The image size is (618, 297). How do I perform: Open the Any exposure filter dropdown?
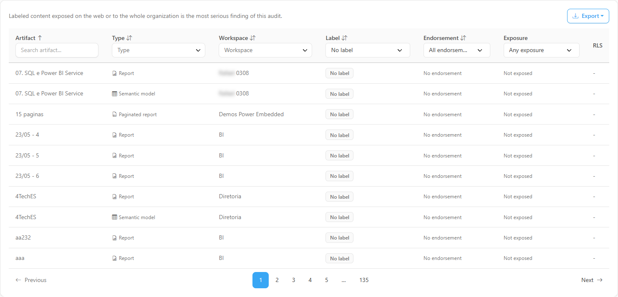tap(541, 50)
